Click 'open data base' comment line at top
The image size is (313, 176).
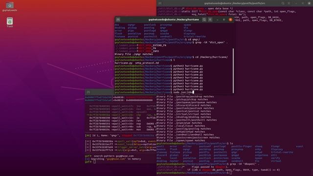[x=207, y=9]
